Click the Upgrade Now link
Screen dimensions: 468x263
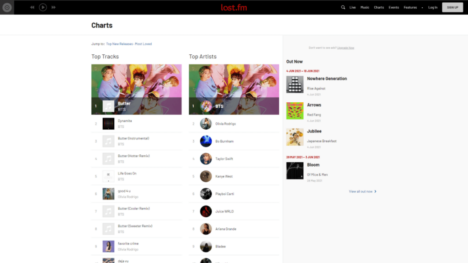(x=346, y=47)
